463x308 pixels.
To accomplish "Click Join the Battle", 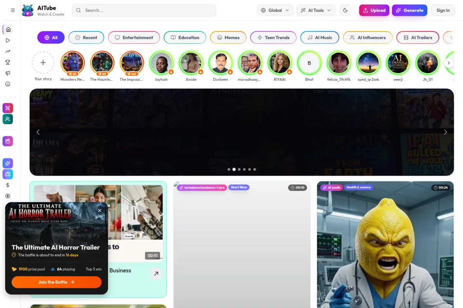I will coord(56,282).
